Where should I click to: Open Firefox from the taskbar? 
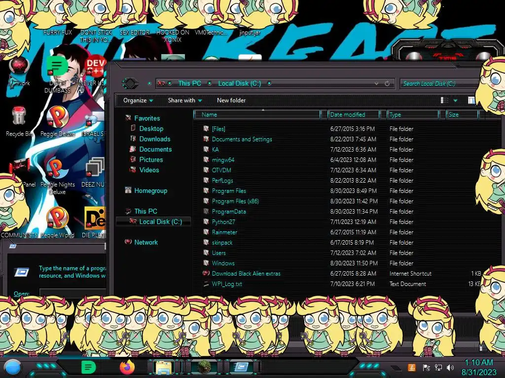click(127, 367)
